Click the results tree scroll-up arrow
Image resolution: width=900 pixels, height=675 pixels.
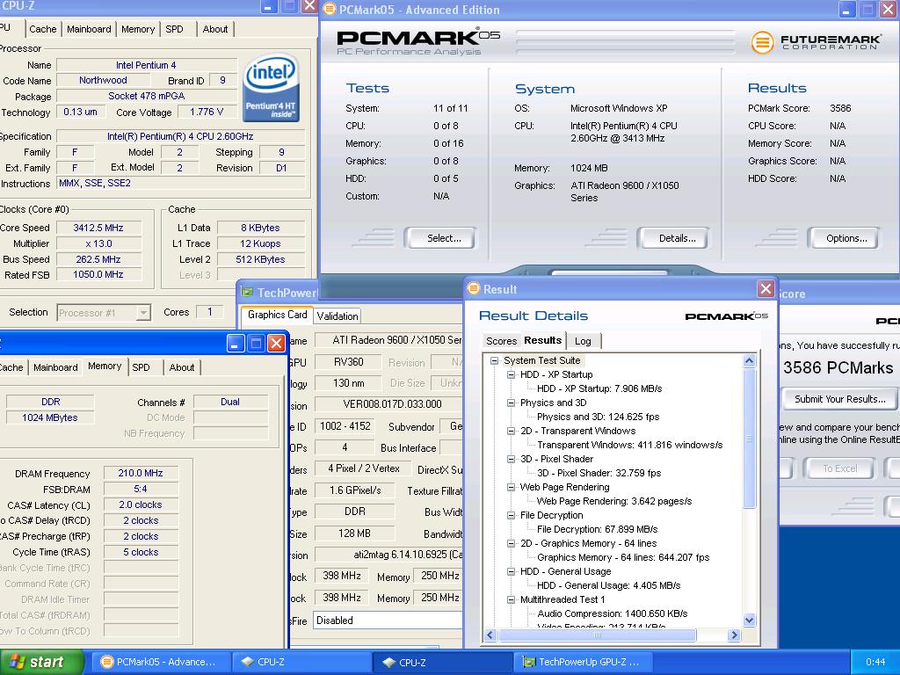point(749,361)
